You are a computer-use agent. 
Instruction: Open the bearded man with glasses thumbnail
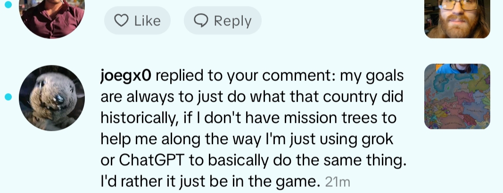tap(457, 18)
